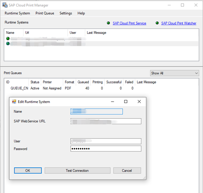Click the SAP Cloud Print Watcher link

point(179,23)
